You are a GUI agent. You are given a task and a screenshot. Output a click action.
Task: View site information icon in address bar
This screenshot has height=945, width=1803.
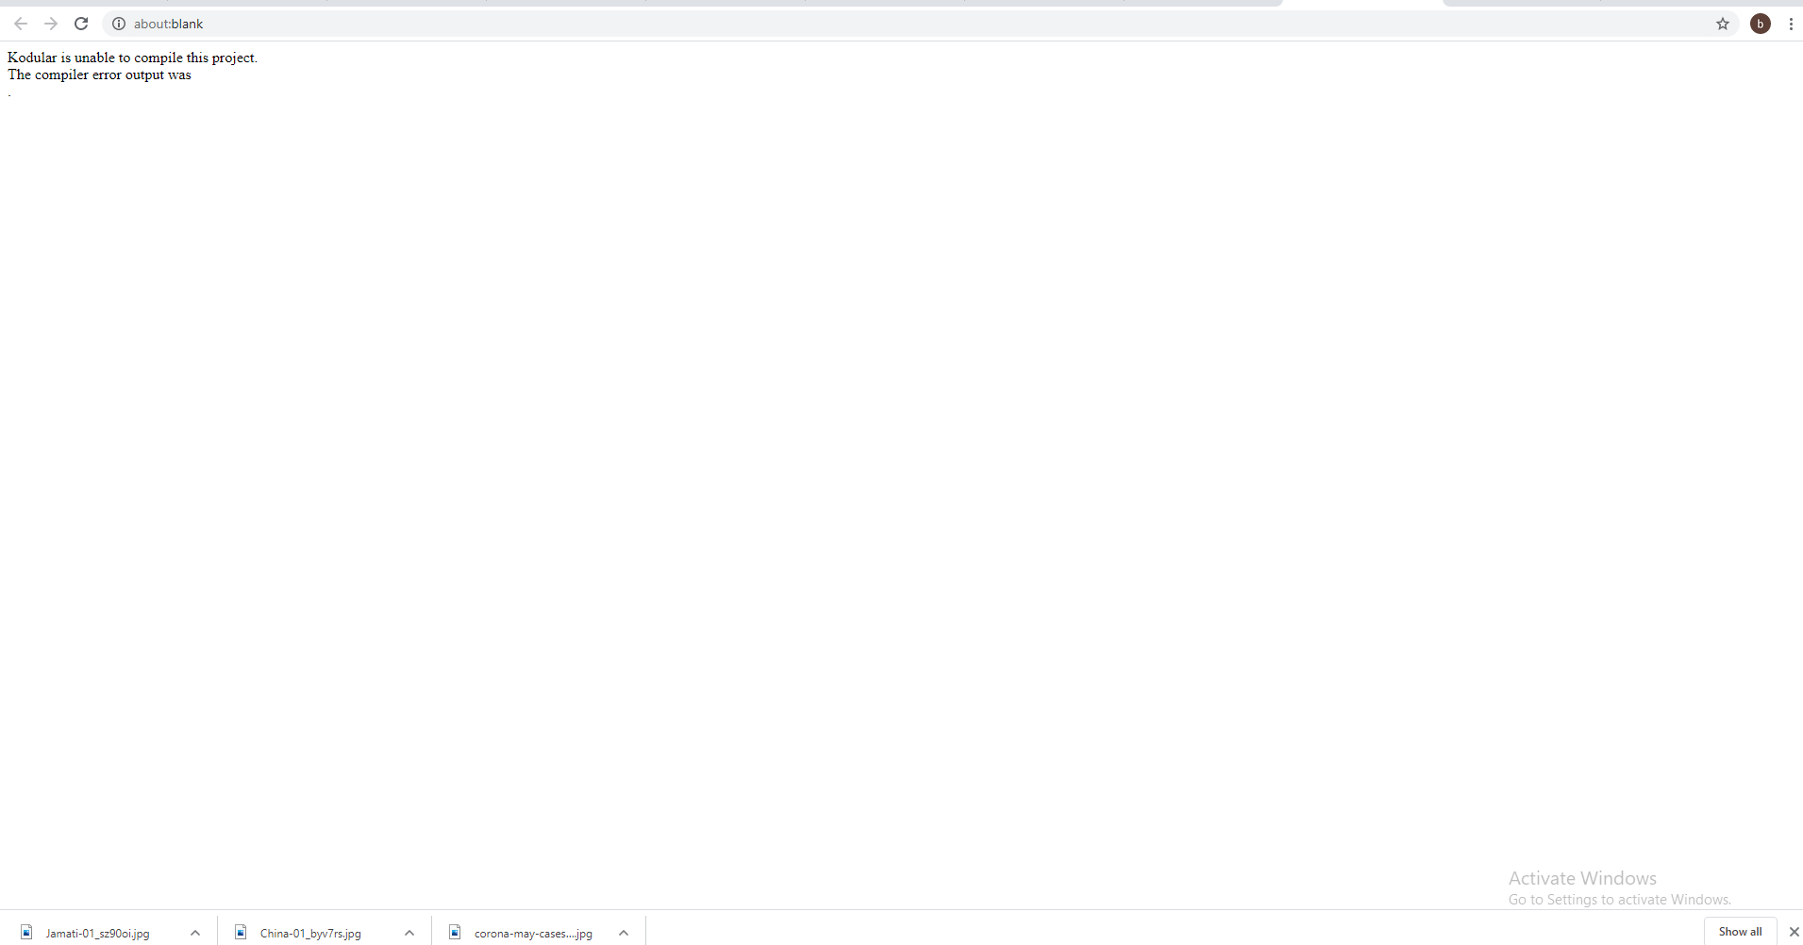tap(119, 24)
